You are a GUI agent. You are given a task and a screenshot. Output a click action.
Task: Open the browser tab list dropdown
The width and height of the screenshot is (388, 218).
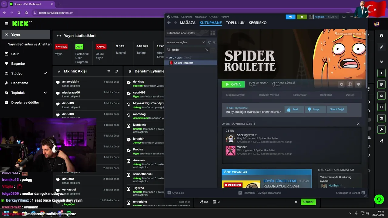click(x=4, y=4)
